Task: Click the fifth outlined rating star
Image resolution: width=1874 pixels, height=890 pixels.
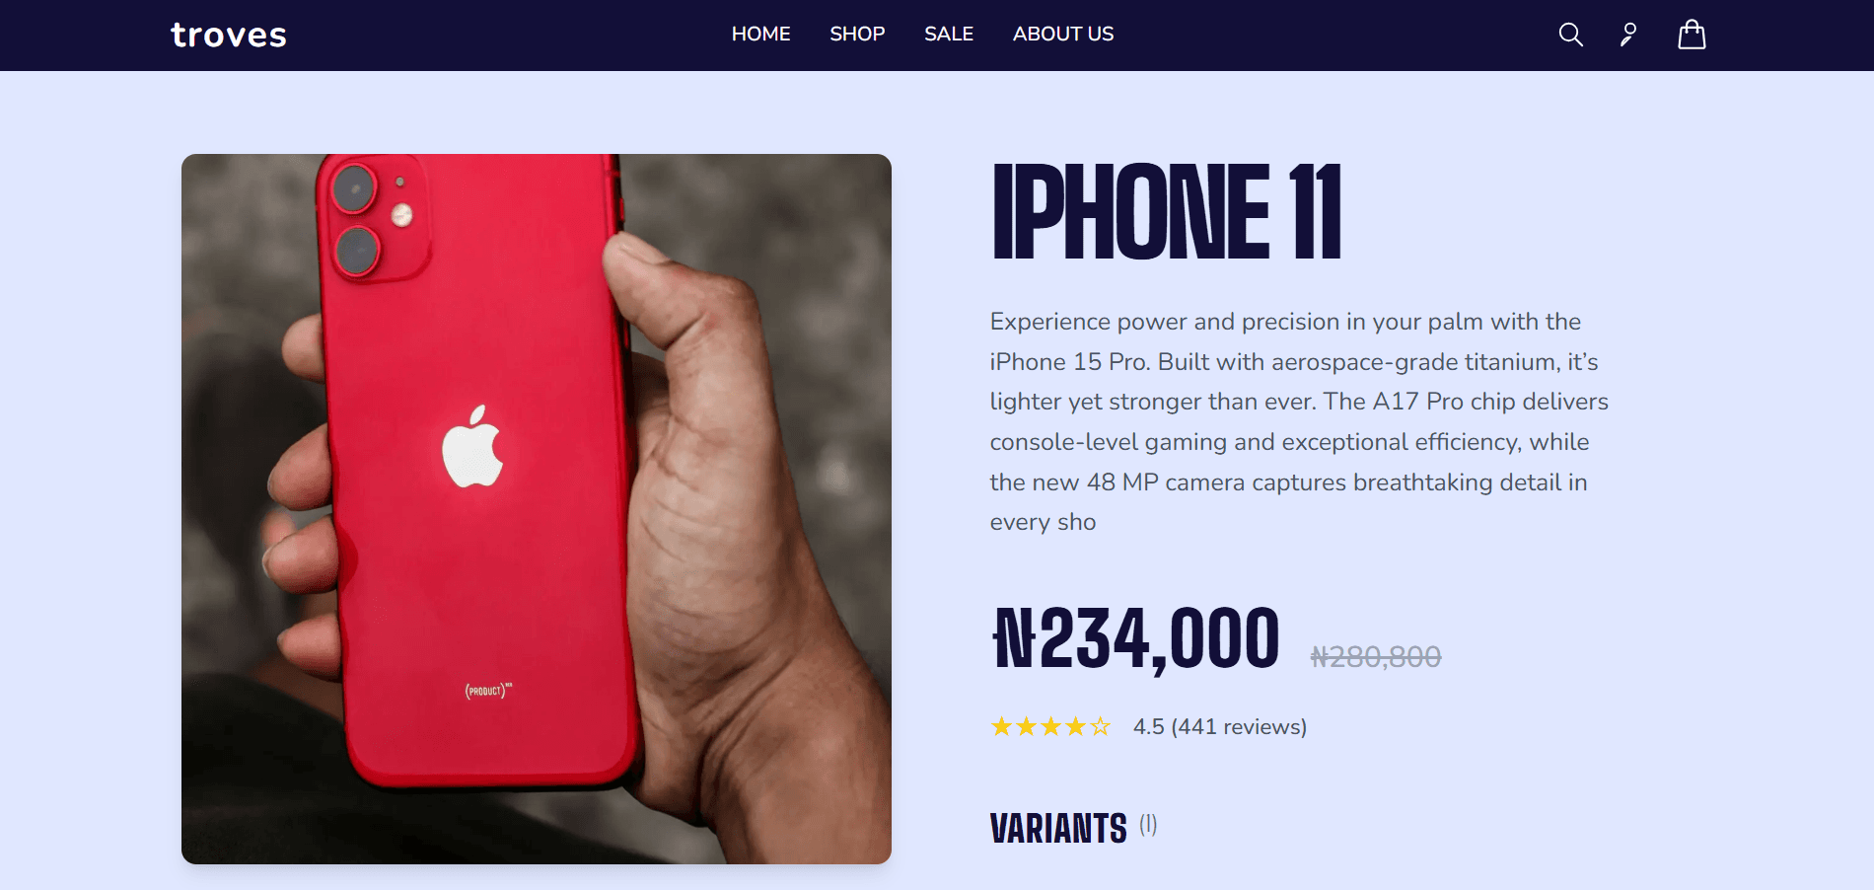Action: [1101, 727]
